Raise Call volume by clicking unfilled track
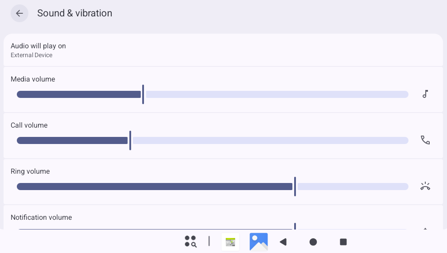 [x=270, y=140]
